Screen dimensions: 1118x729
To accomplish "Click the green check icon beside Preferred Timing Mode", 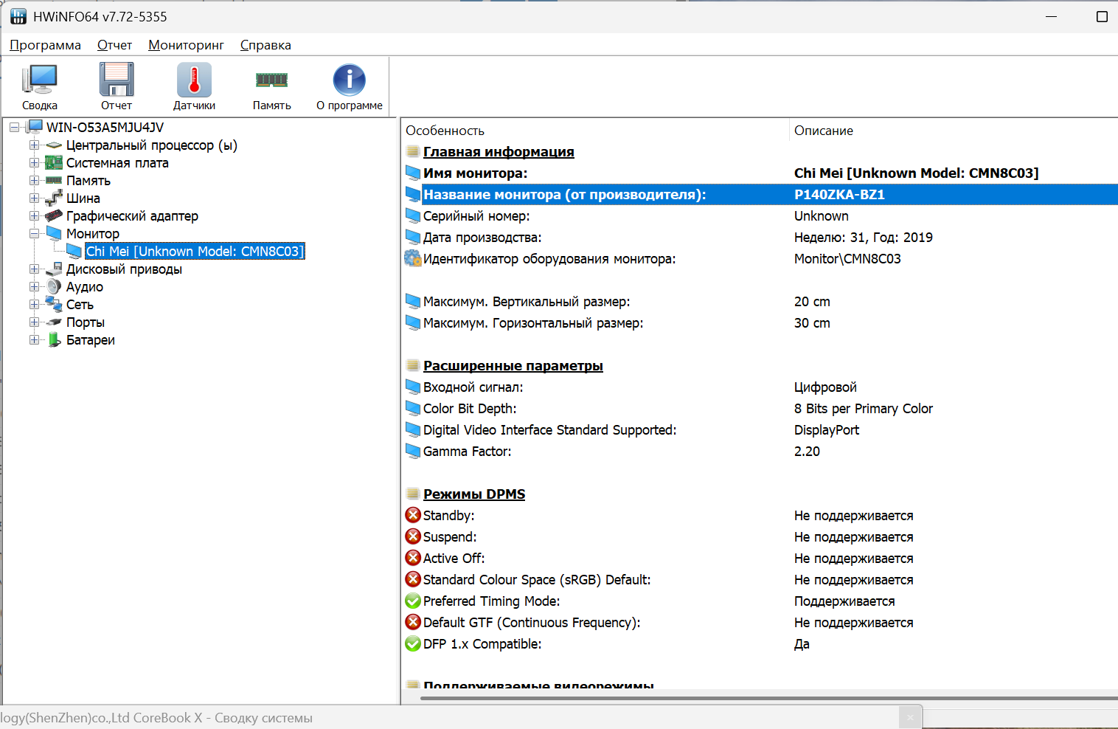I will click(413, 601).
